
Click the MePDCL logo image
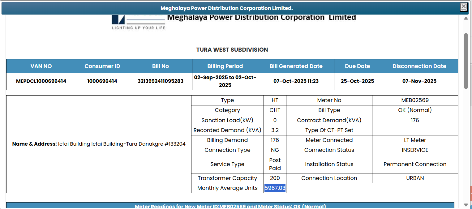pyautogui.click(x=138, y=22)
